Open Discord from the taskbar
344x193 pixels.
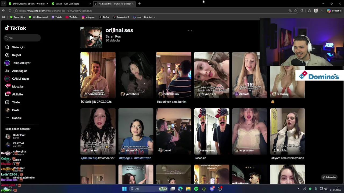click(x=212, y=189)
